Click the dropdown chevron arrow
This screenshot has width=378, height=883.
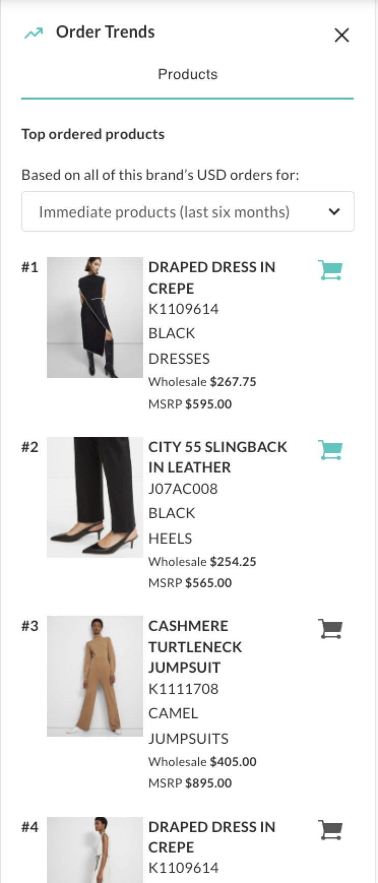click(x=334, y=211)
